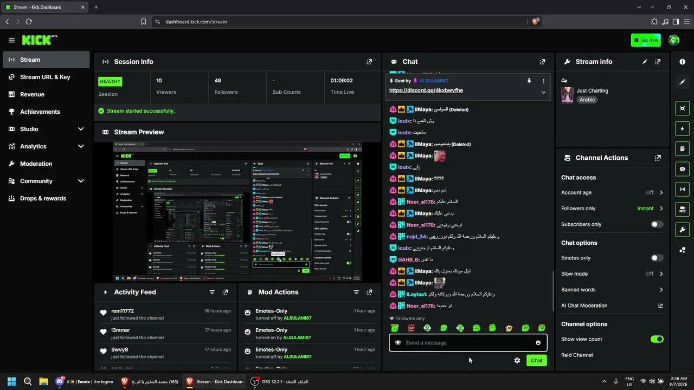Click the Stream Preview thumbnail
This screenshot has width=694, height=390.
238,212
